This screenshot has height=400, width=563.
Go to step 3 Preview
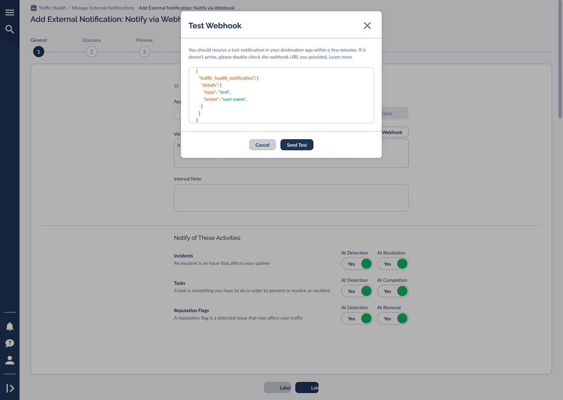coord(145,52)
